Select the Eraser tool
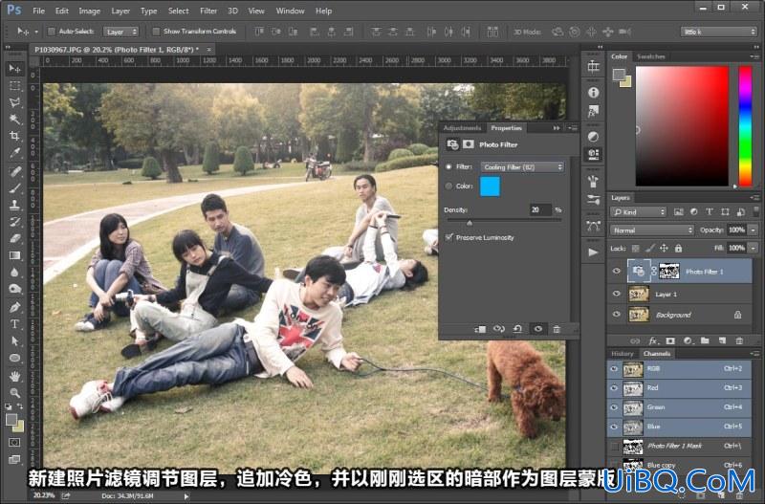Screen dimensions: 765x504 [14, 238]
